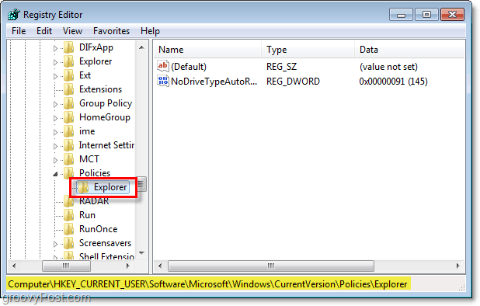Click the (value not set) data cell
This screenshot has height=306, width=480.
[388, 67]
